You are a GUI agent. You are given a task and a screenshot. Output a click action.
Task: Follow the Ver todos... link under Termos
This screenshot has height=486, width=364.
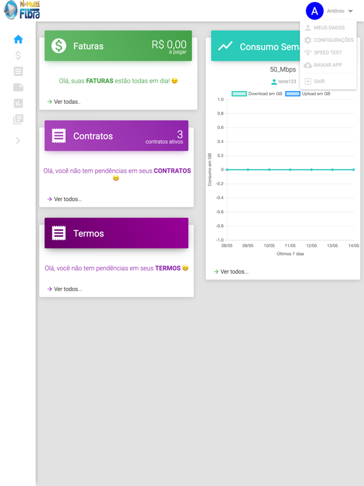point(68,289)
